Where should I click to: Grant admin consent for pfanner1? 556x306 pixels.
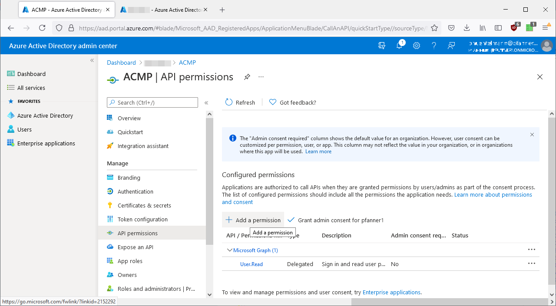[336, 220]
